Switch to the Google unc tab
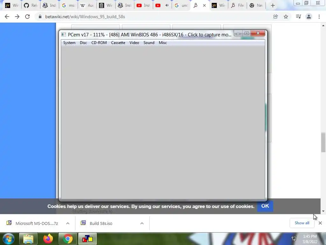 (181, 6)
